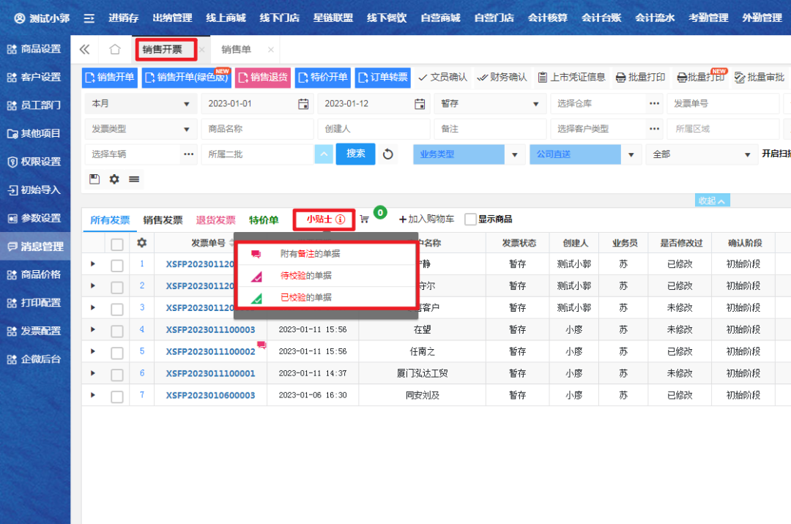Click start date calendar icon
This screenshot has height=524, width=791.
pyautogui.click(x=303, y=104)
